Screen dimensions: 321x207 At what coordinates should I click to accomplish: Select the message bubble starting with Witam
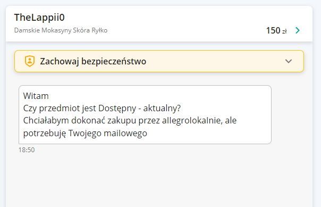click(x=145, y=114)
